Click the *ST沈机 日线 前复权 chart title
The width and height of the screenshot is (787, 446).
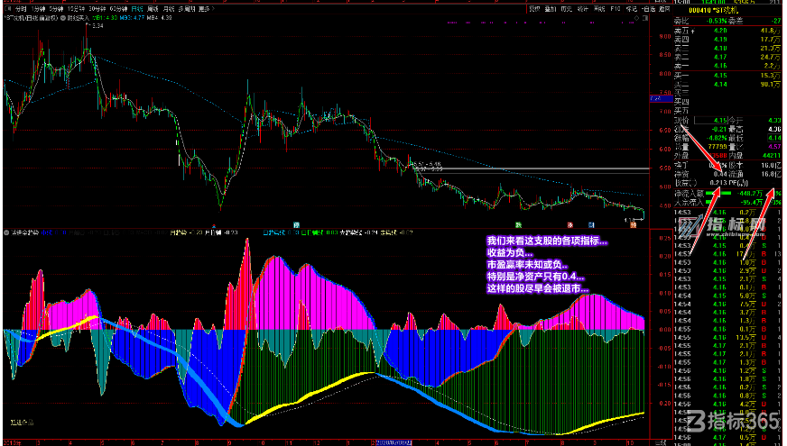tap(32, 17)
